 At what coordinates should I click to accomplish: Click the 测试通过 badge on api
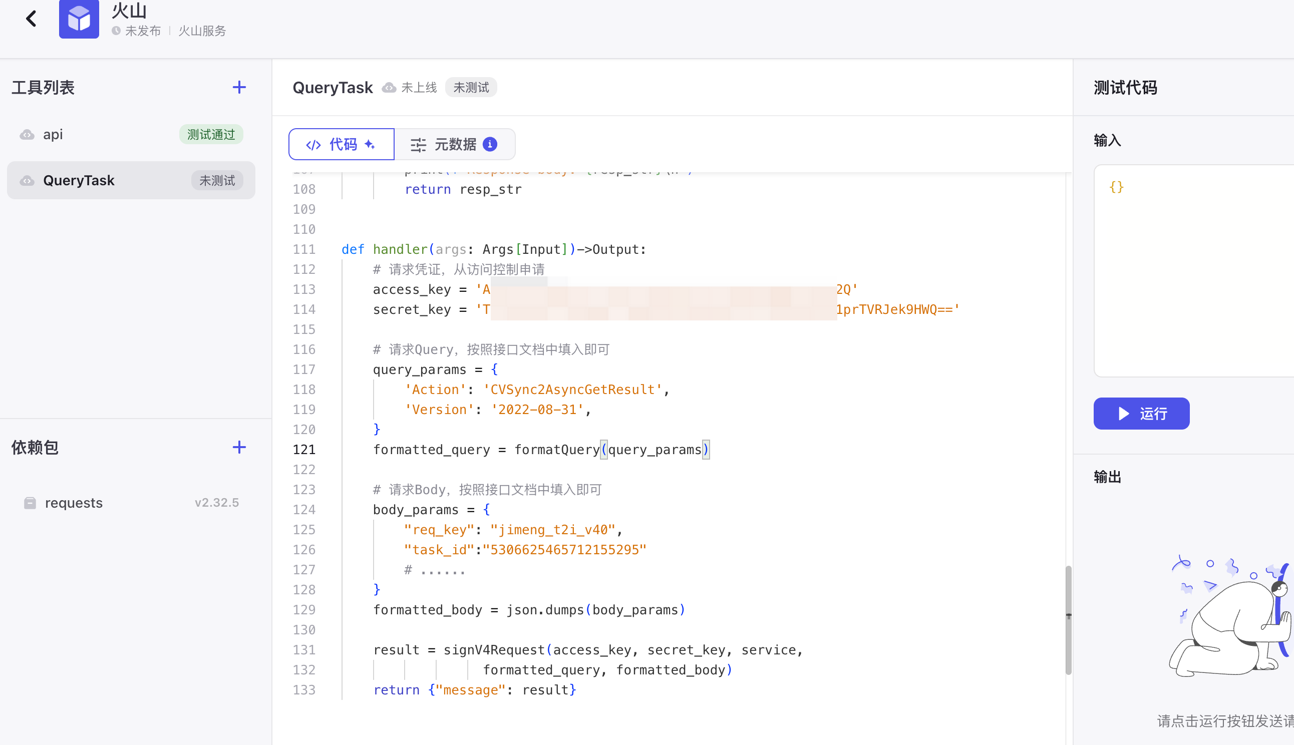(x=211, y=135)
